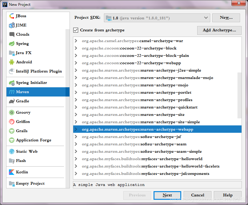Image resolution: width=248 pixels, height=205 pixels.
Task: Expand maven-archetype-site node
Action: coord(76,115)
